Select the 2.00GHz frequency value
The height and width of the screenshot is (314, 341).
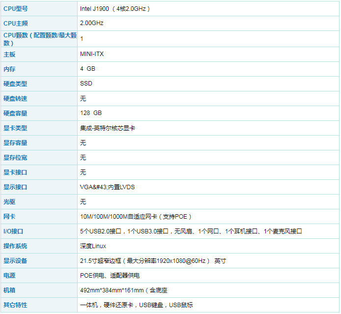coord(92,23)
